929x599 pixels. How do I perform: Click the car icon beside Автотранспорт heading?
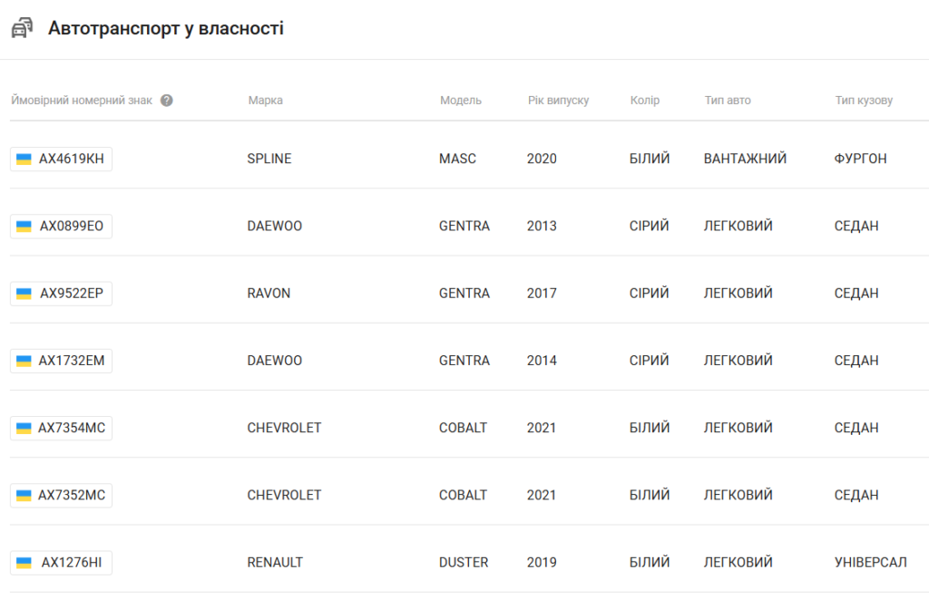coord(22,28)
